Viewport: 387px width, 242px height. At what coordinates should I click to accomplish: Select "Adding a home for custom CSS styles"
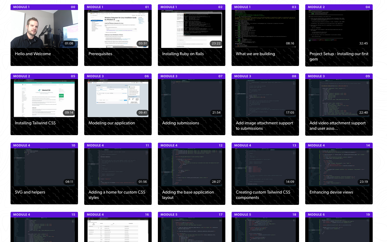(117, 195)
